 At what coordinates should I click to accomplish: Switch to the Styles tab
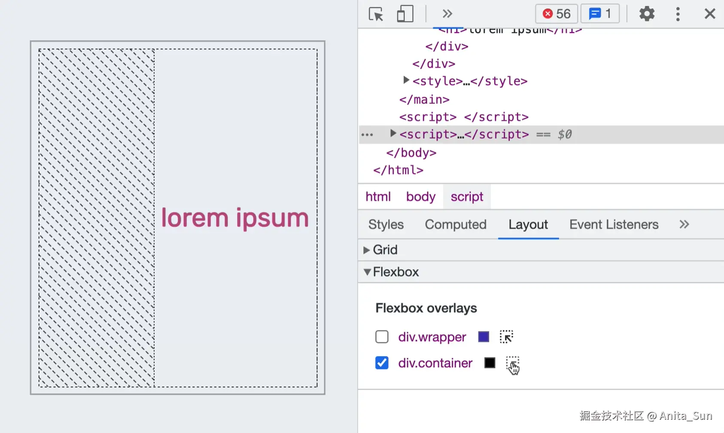point(386,224)
